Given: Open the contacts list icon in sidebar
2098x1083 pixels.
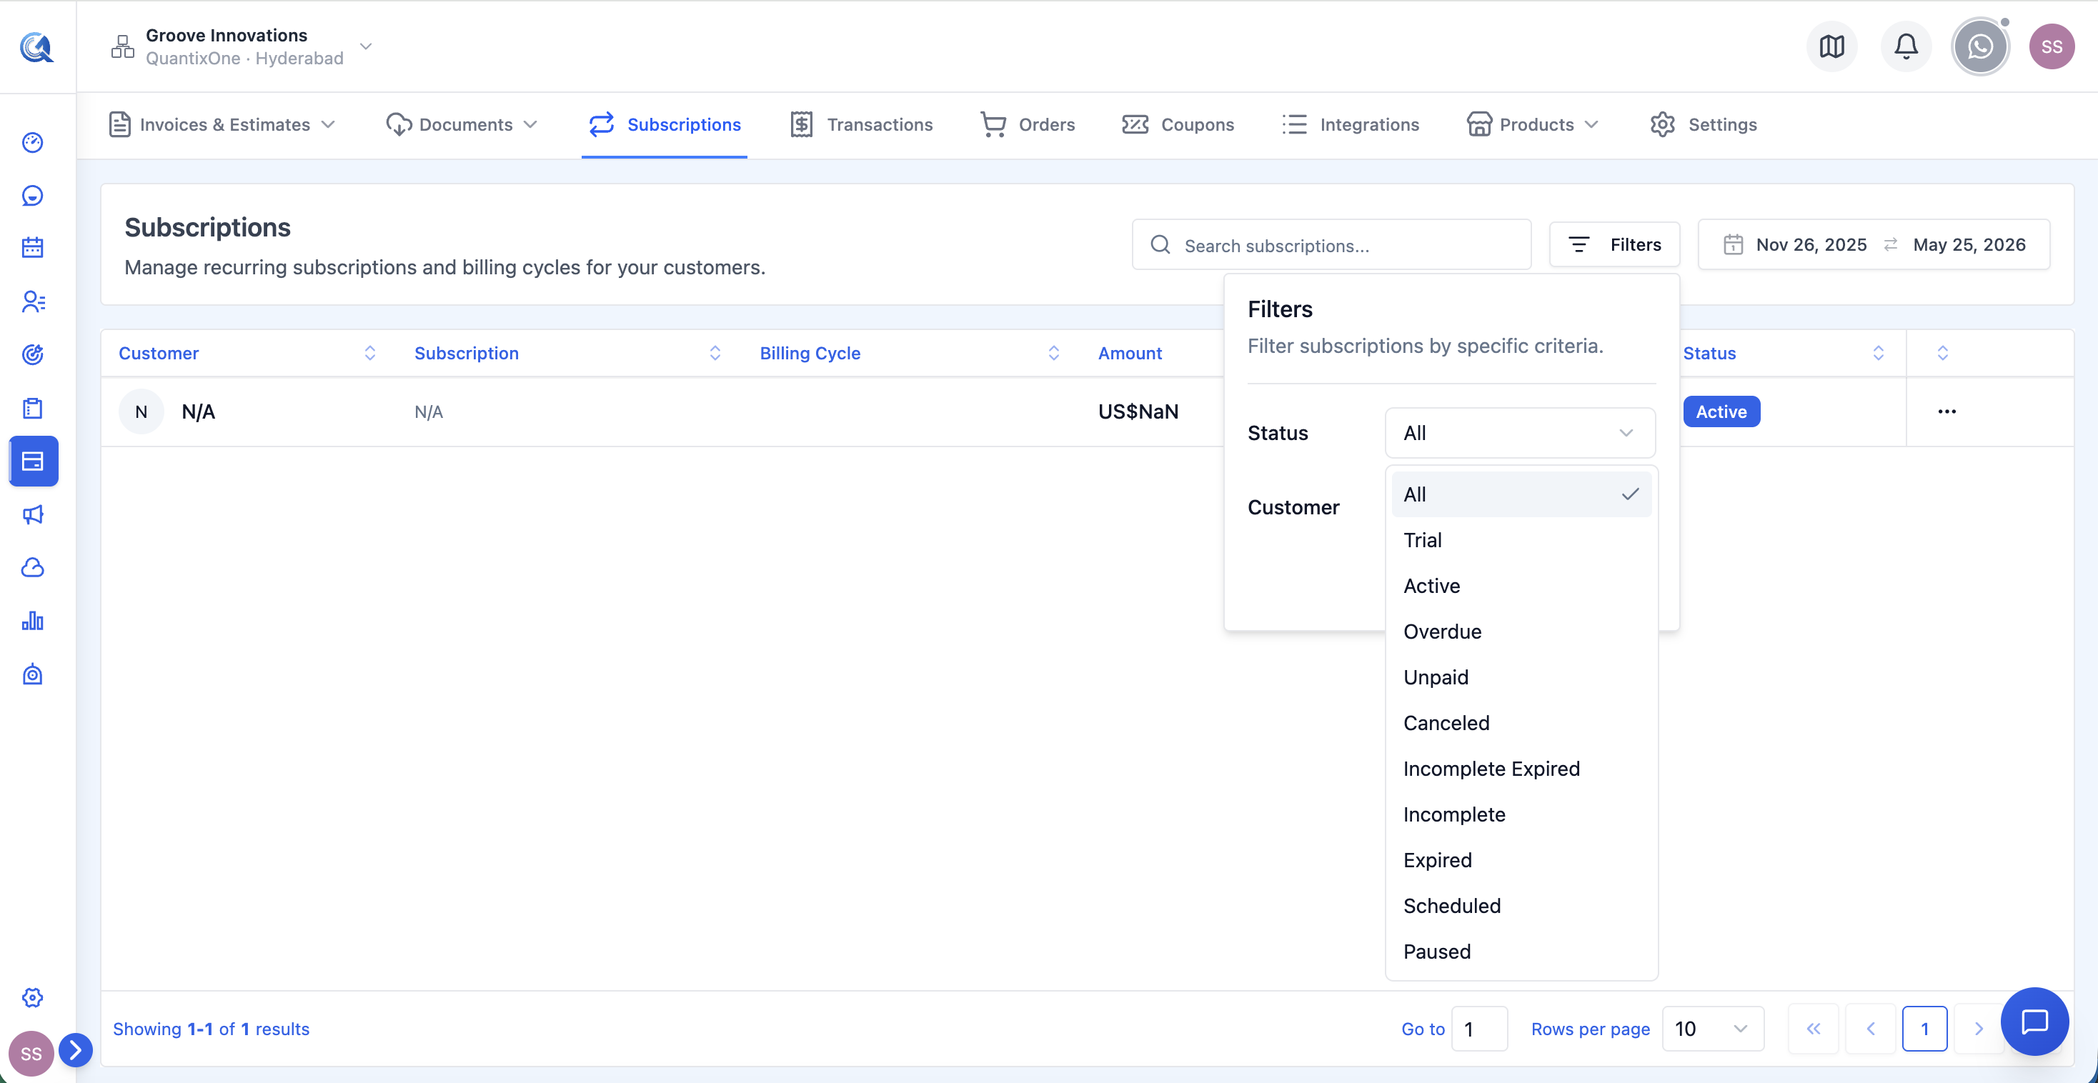Looking at the screenshot, I should point(33,301).
